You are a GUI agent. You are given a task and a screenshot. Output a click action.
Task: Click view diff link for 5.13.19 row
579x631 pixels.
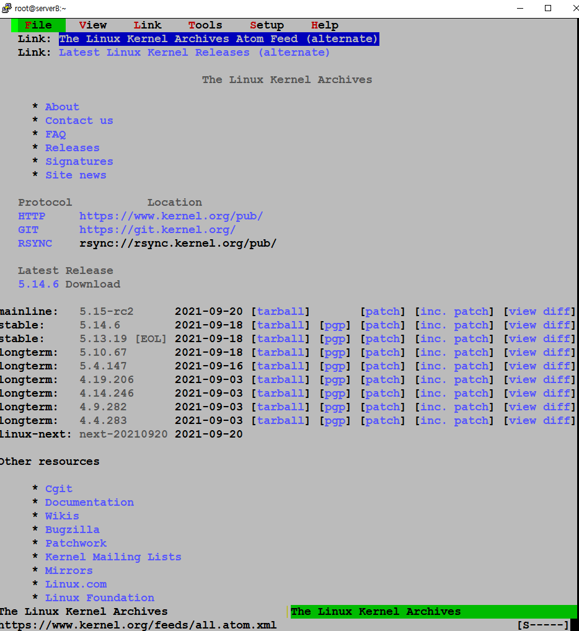(539, 339)
